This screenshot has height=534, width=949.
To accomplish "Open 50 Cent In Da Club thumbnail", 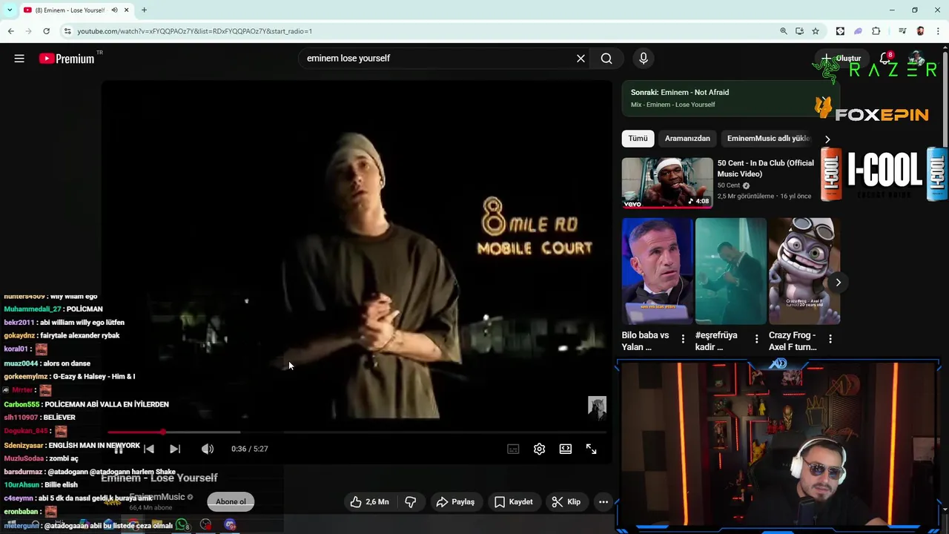I will click(667, 182).
